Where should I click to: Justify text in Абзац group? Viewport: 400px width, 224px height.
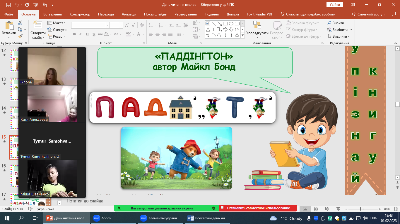[x=171, y=34]
